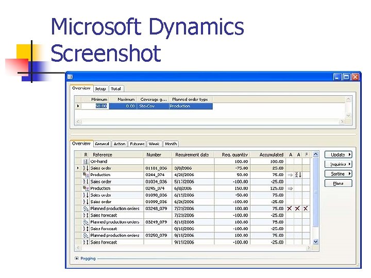Viewport: 371px width, 278px height.
Task: Click the Sales order 01034_036 row icon
Action: pyautogui.click(x=86, y=182)
